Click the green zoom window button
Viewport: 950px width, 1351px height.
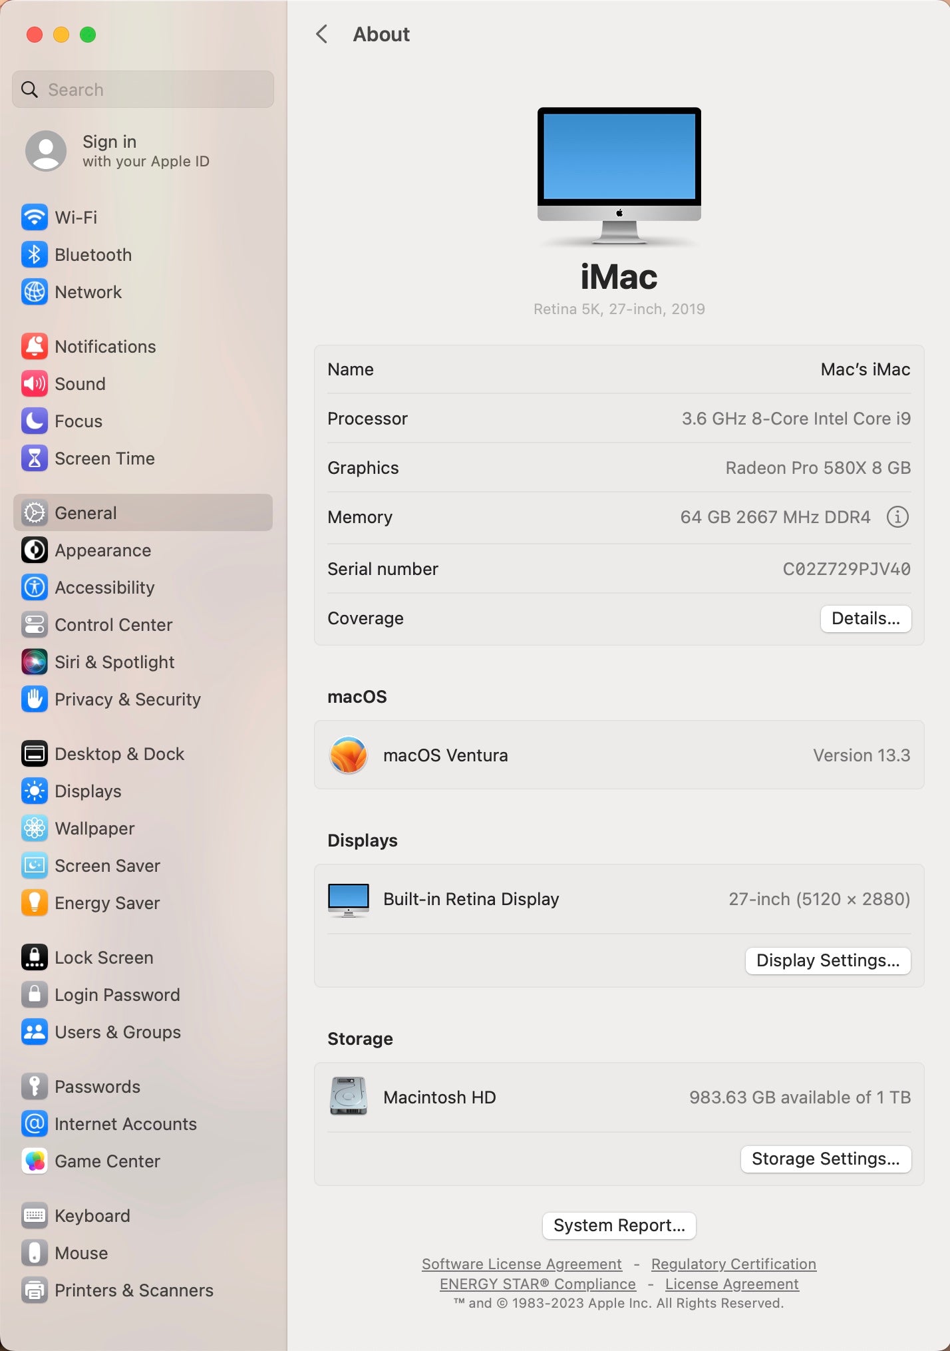pyautogui.click(x=88, y=35)
